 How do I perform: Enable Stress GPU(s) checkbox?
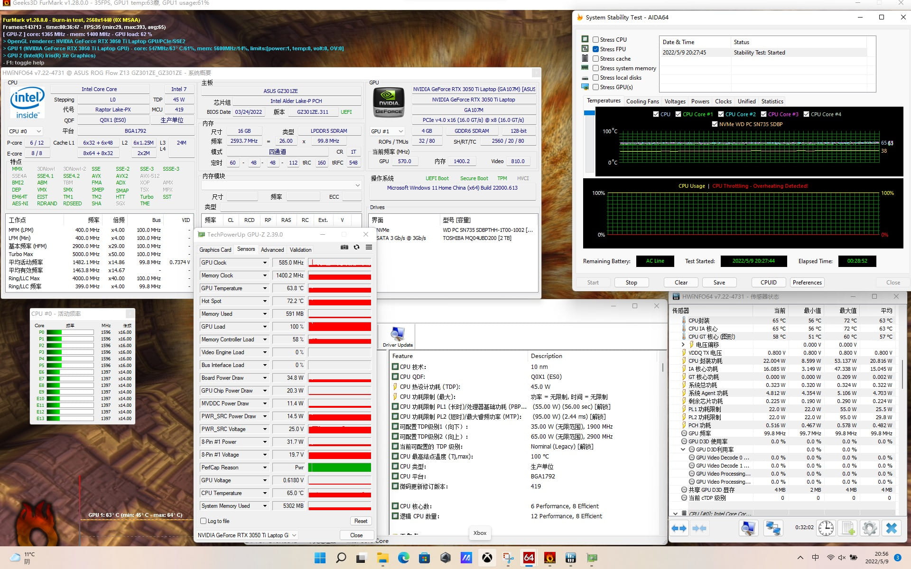[x=595, y=87]
